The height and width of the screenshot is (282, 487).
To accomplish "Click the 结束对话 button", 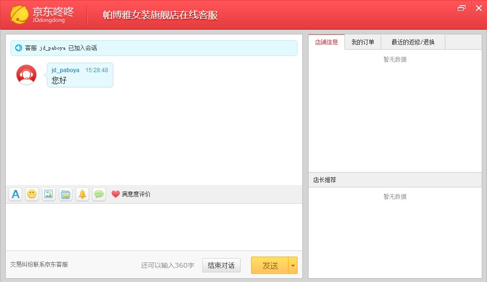I will 221,265.
